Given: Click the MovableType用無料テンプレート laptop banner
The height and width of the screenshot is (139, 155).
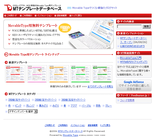Looking at the screenshot, I should 59,34.
